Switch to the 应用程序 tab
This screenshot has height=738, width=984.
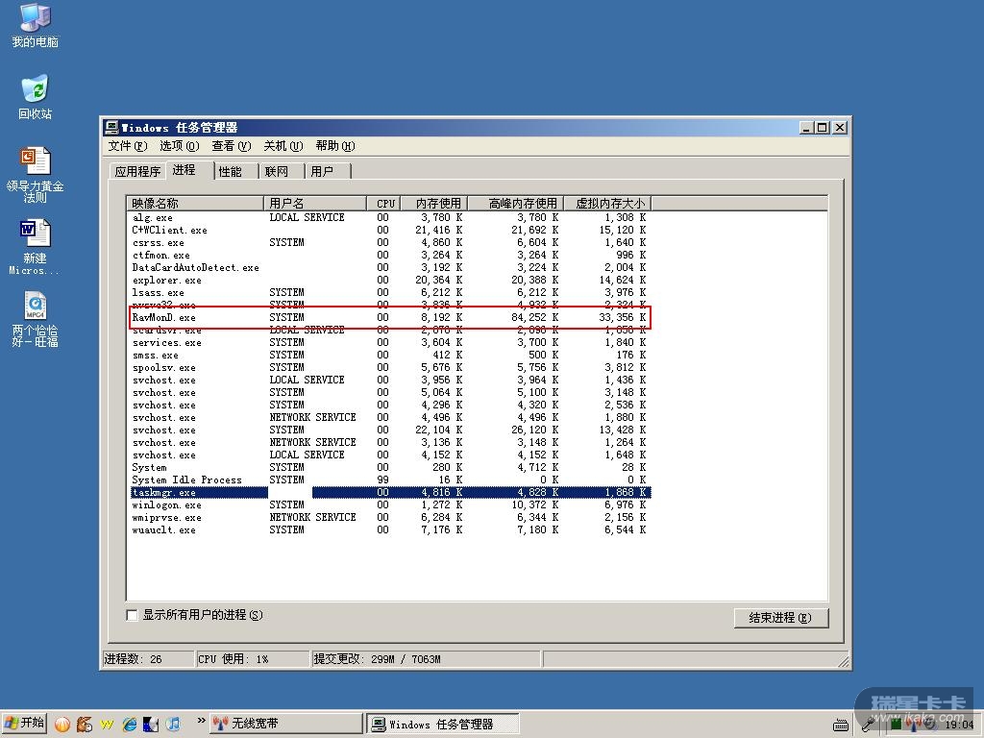pos(137,171)
